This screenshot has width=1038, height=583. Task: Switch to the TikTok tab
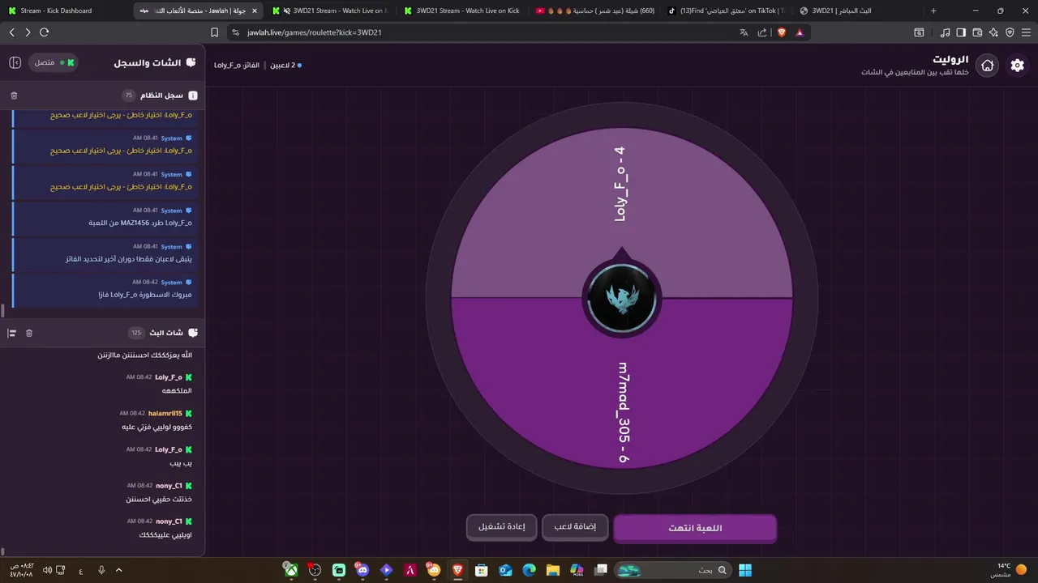point(727,11)
